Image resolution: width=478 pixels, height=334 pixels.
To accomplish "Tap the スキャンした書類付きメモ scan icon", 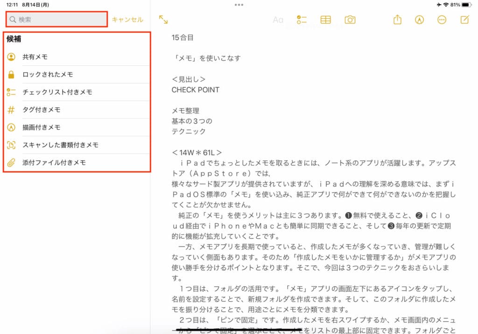I will coord(12,145).
